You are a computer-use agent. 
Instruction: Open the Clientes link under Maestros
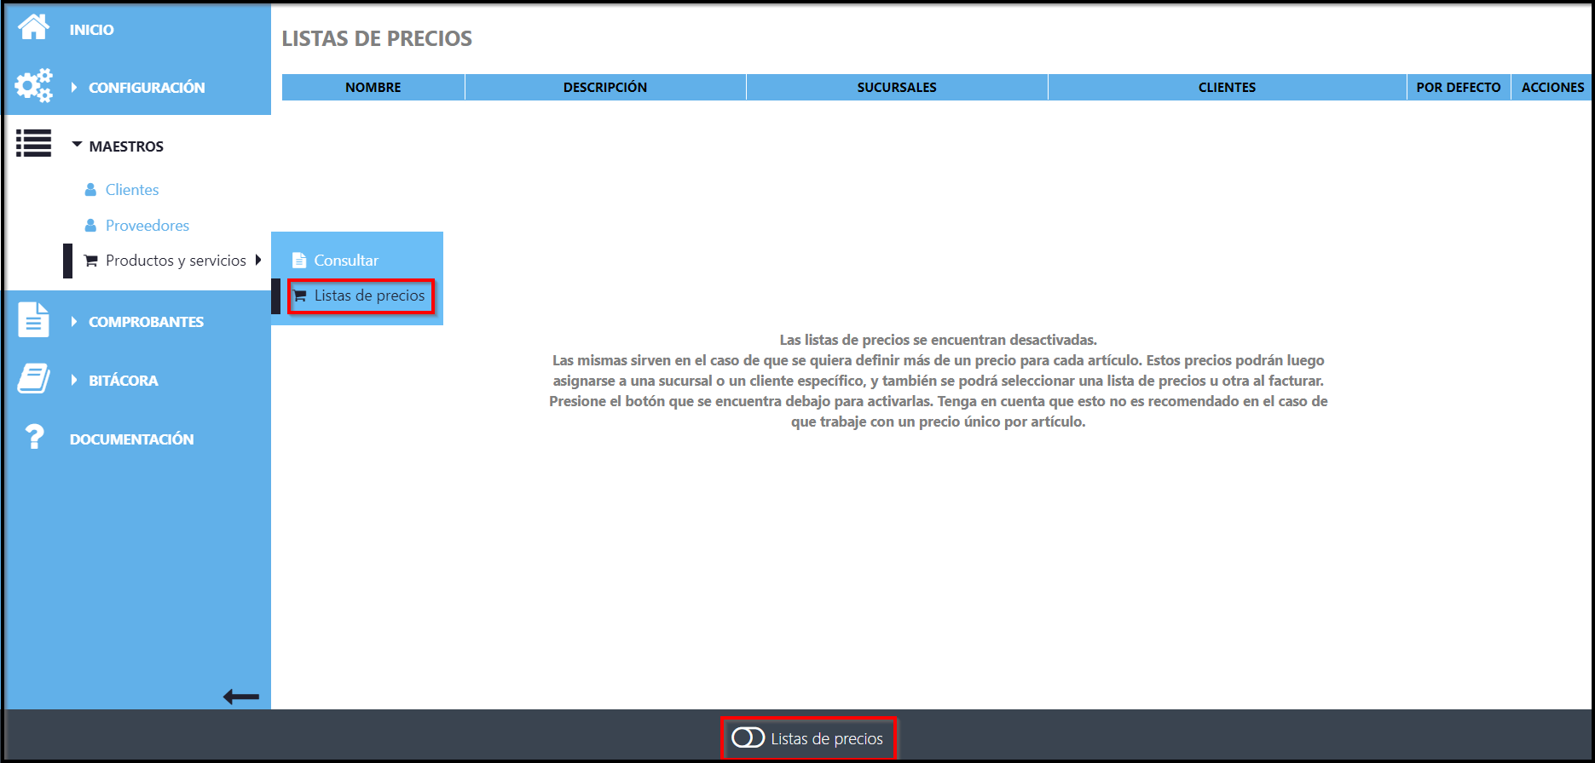coord(131,190)
